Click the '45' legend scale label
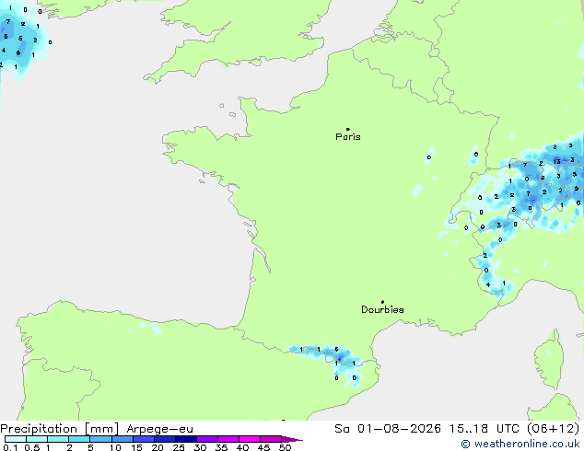Screen dimensions: 584x451 coord(263,447)
